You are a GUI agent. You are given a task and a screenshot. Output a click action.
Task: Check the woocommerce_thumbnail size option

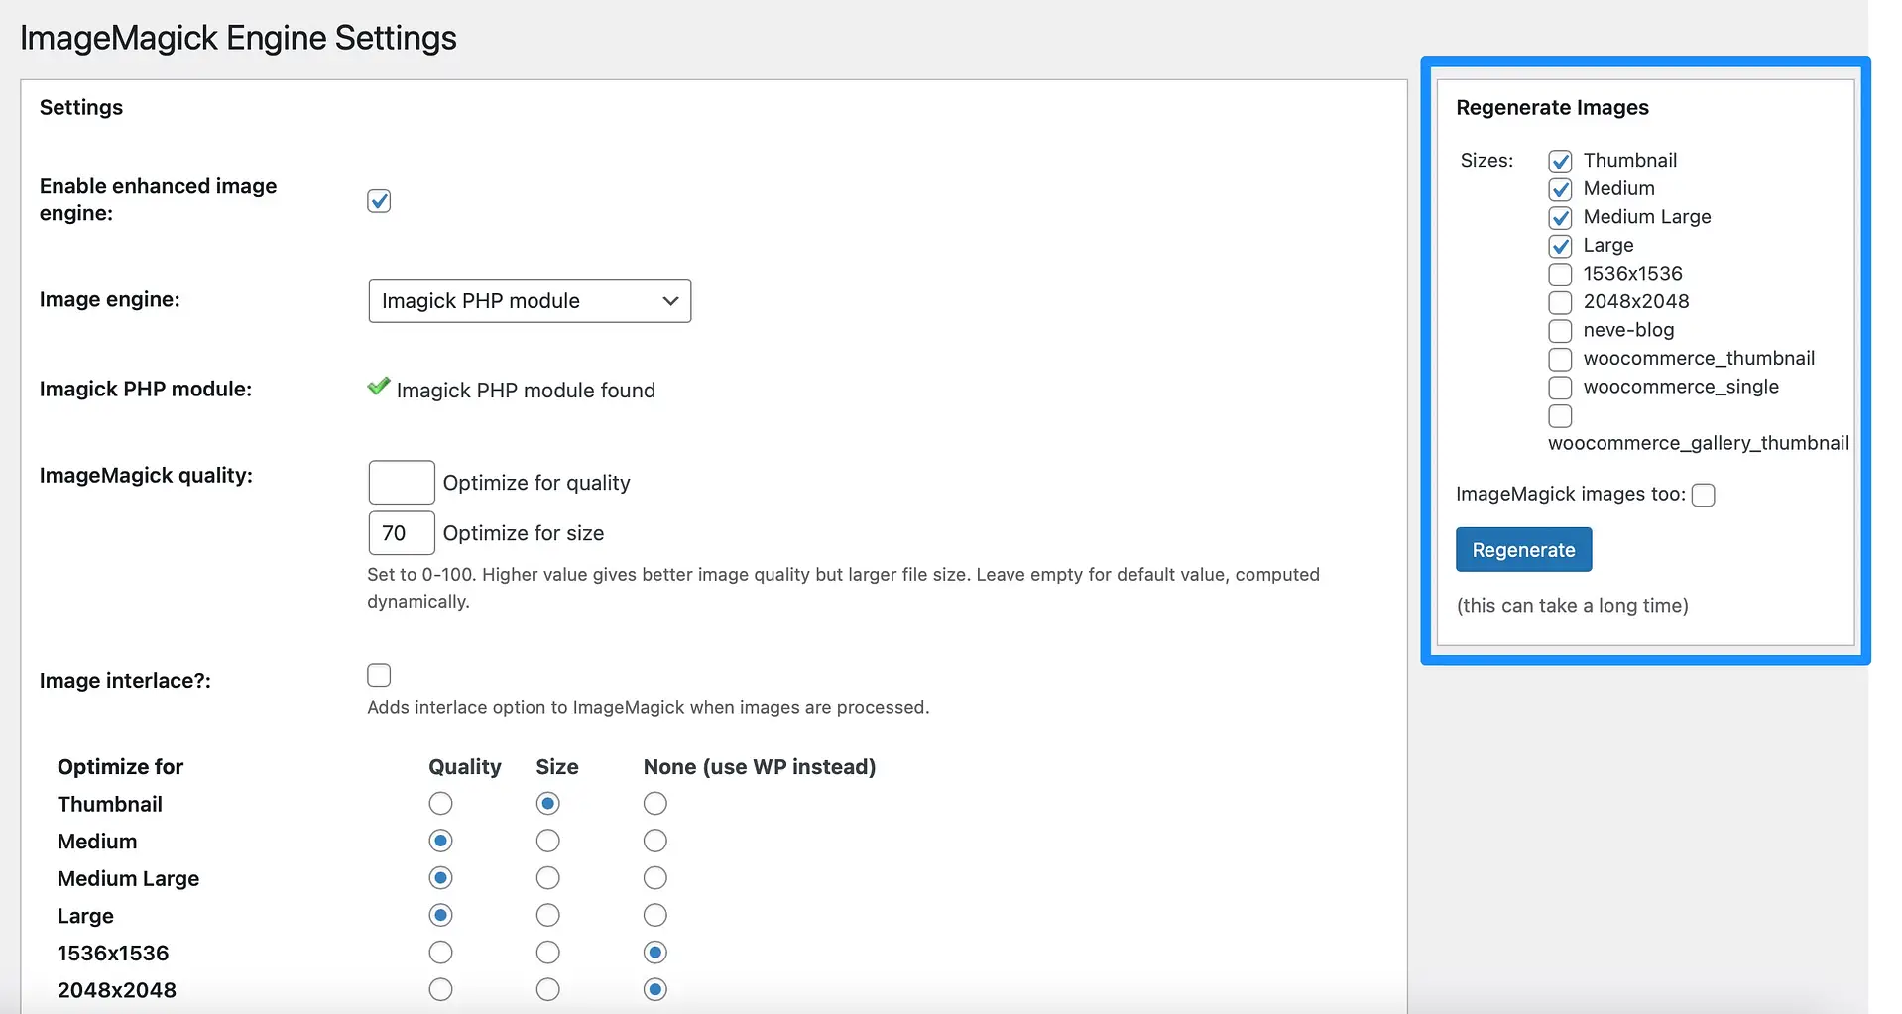point(1560,359)
